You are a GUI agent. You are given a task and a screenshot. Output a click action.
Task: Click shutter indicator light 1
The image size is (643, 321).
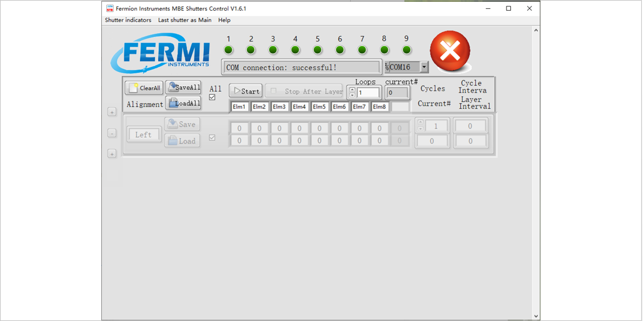pyautogui.click(x=228, y=50)
